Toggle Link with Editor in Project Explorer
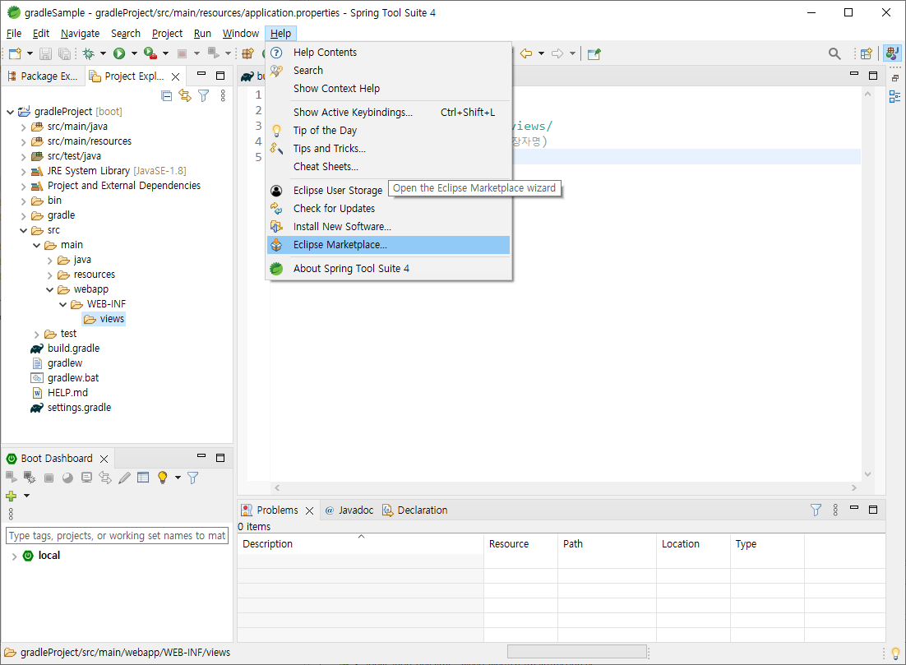Screen dimensions: 906x665 click(x=185, y=96)
